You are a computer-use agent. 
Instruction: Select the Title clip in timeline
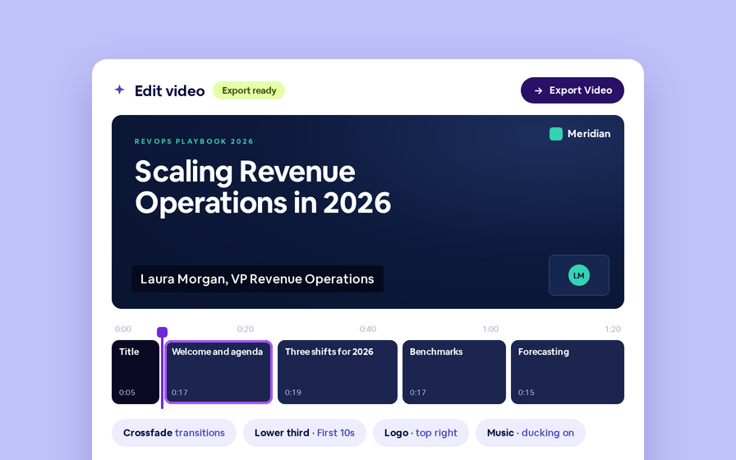click(136, 372)
